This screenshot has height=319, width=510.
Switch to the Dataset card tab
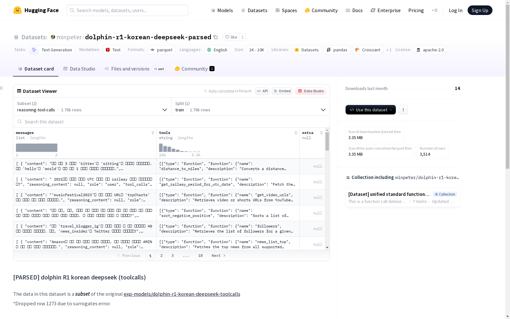tap(36, 69)
